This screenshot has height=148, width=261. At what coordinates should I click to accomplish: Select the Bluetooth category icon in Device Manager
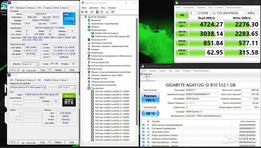click(x=89, y=20)
